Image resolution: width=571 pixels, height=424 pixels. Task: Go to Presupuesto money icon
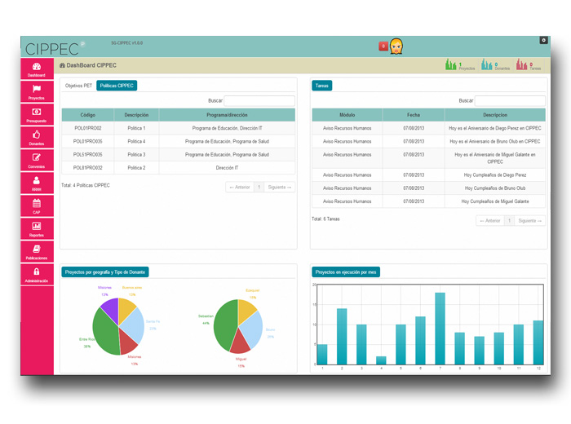[37, 113]
